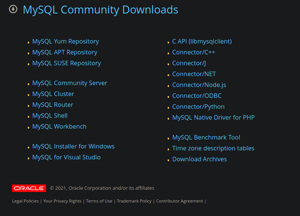300x216 pixels.
Task: Go to MySQL SUSE Repository
Action: click(67, 63)
